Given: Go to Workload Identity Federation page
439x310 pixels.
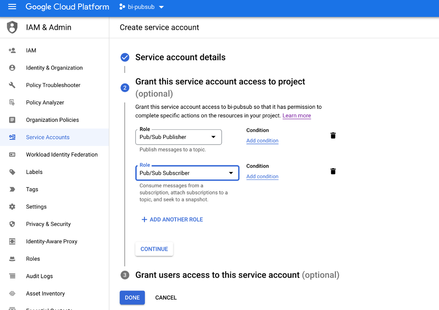Looking at the screenshot, I should pyautogui.click(x=62, y=155).
